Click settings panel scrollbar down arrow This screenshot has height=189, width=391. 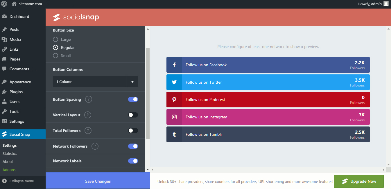click(x=148, y=170)
